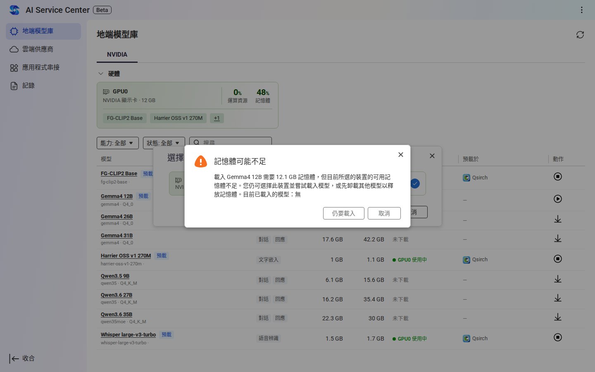This screenshot has height=372, width=595.
Task: Toggle the selected device checkmark
Action: point(415,184)
